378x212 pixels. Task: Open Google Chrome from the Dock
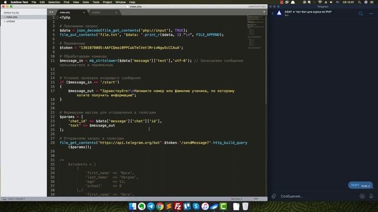tap(160, 206)
